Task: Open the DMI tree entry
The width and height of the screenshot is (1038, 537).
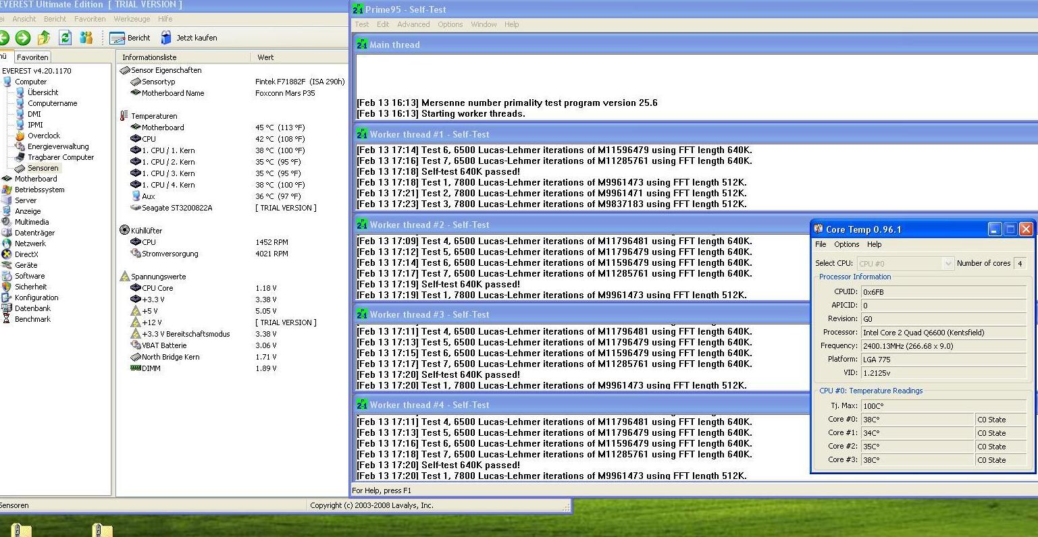Action: [34, 114]
